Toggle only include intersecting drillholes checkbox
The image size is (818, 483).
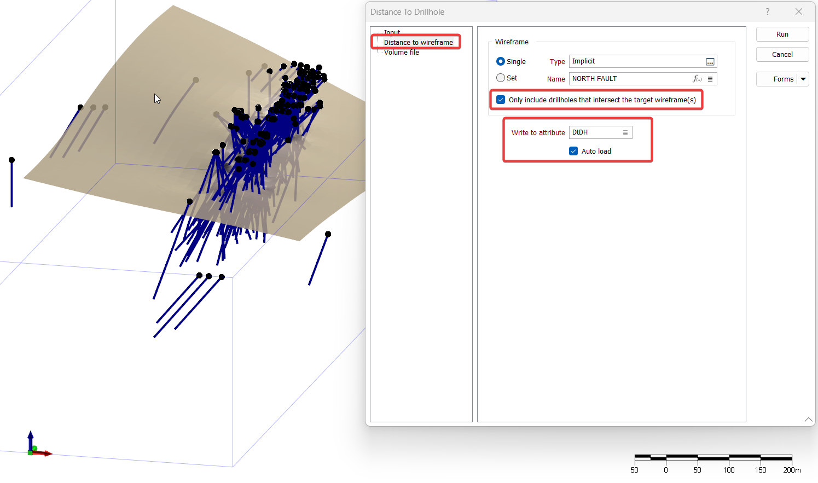pos(501,100)
